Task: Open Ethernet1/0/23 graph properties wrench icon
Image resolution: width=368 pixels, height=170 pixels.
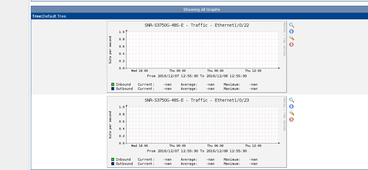Action: [x=291, y=113]
